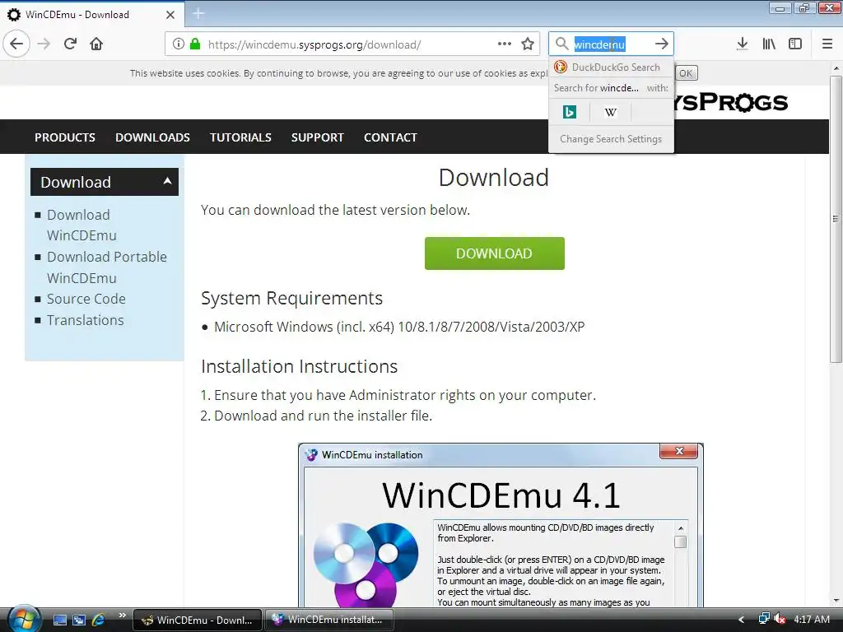Open the SUPPORT menu
The width and height of the screenshot is (843, 632).
coord(318,137)
